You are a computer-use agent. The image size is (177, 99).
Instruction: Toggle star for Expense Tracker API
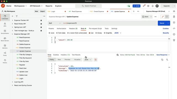[41, 20]
